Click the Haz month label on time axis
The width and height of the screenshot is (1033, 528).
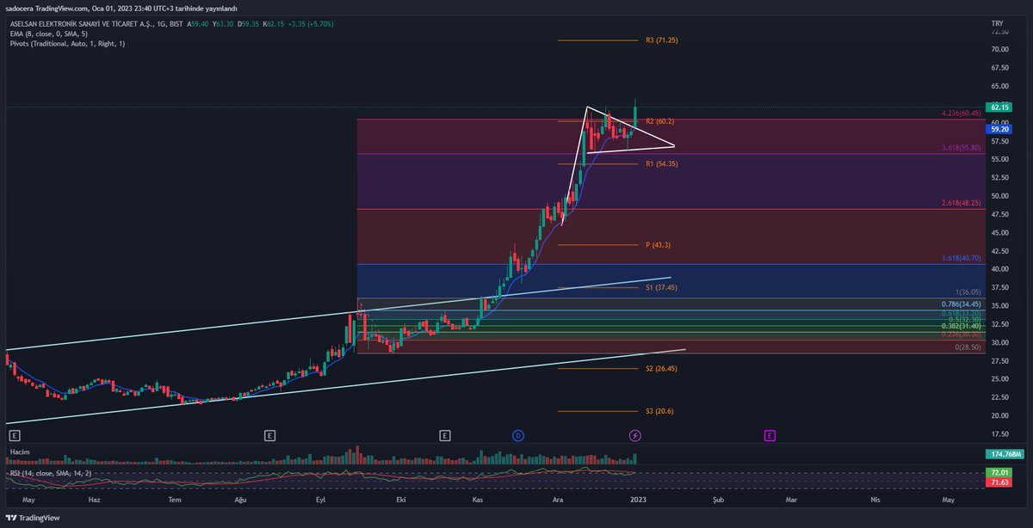(95, 499)
